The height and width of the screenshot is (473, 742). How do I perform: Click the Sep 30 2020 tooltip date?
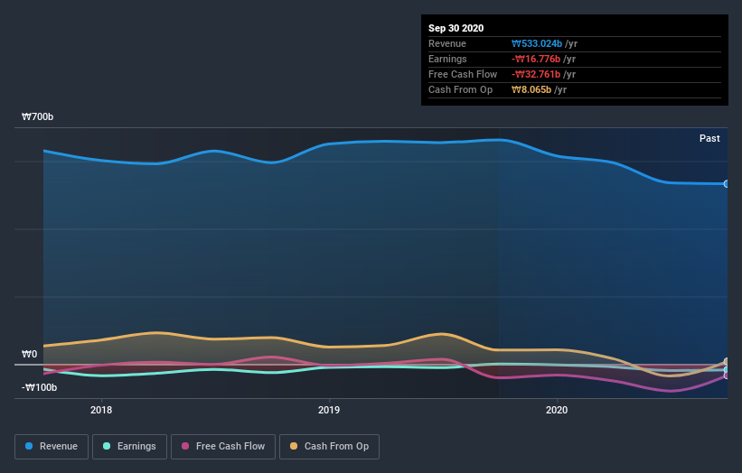pyautogui.click(x=456, y=28)
